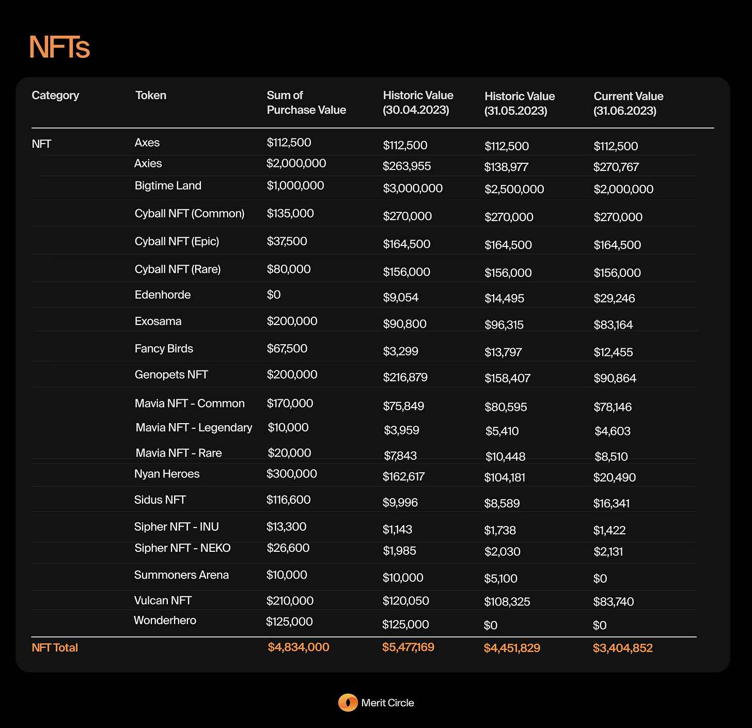Click the Category column header
The image size is (752, 728).
point(55,95)
